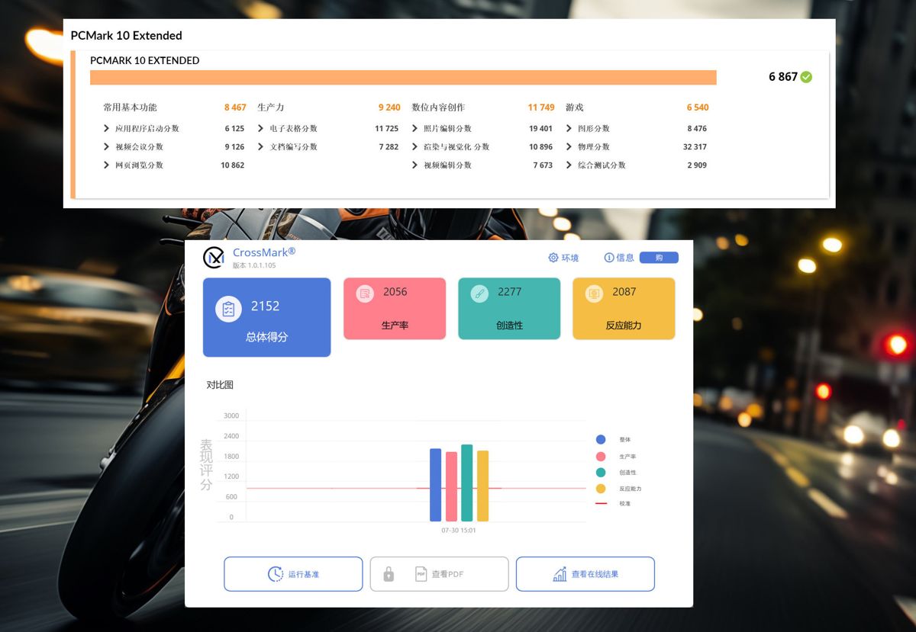
Task: Click the 数位内容创作 score 11 749
Action: pos(541,107)
